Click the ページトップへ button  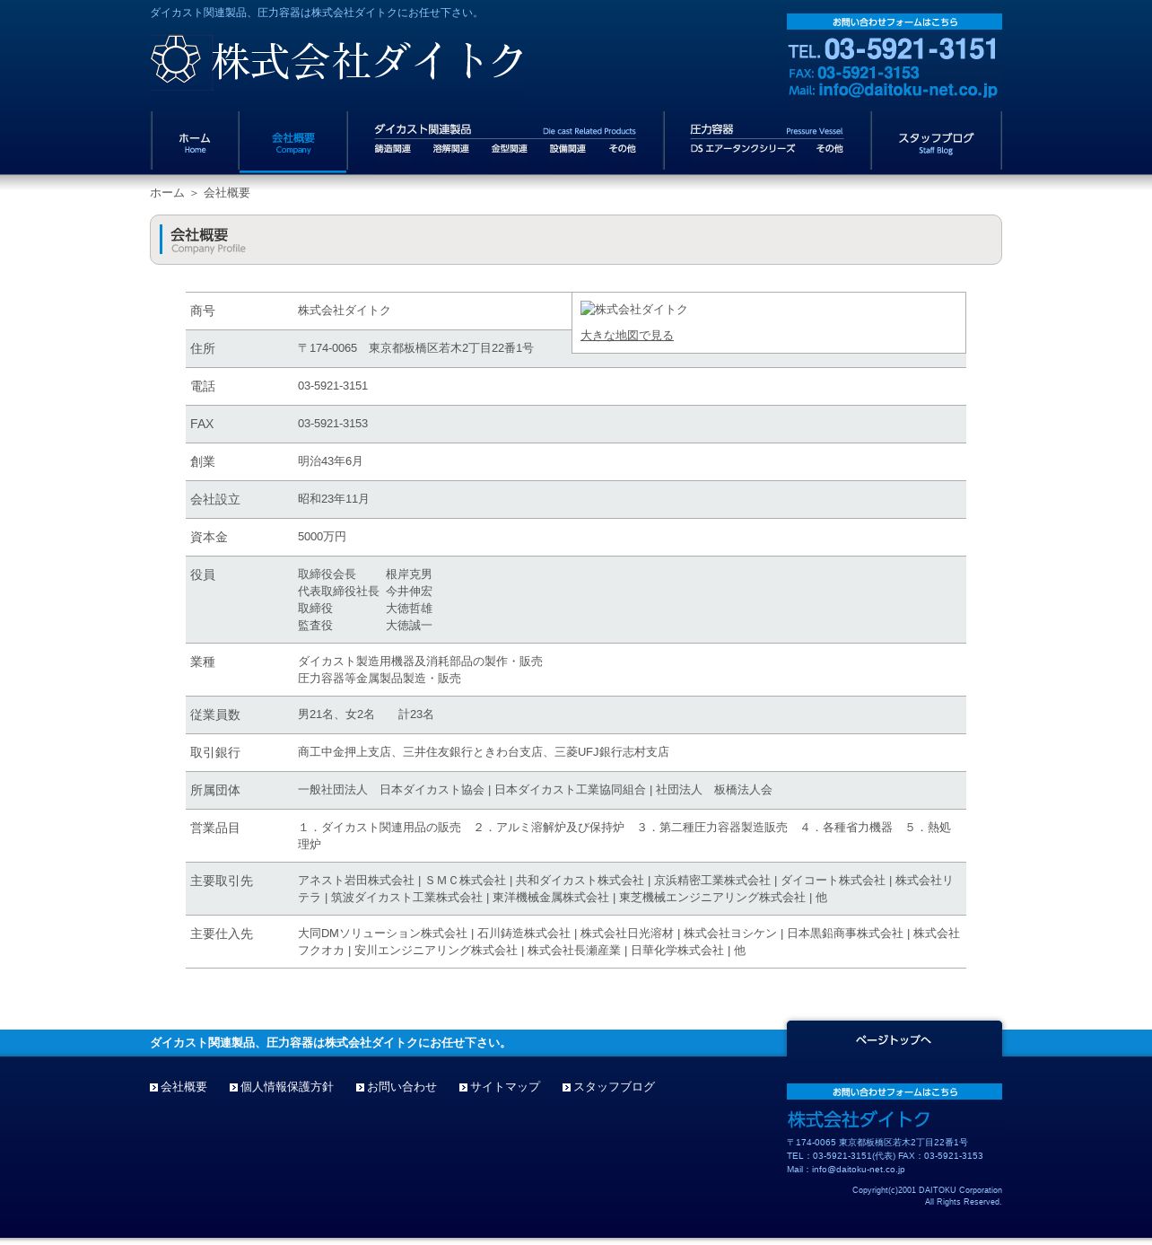click(x=894, y=1039)
